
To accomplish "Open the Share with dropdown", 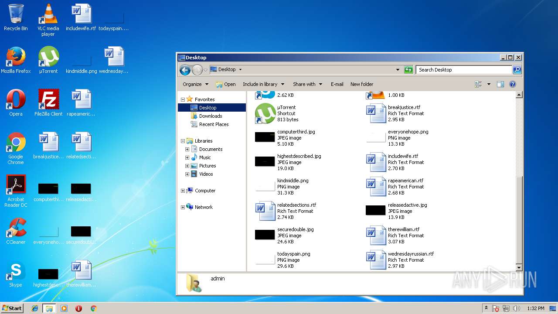I will 307,84.
